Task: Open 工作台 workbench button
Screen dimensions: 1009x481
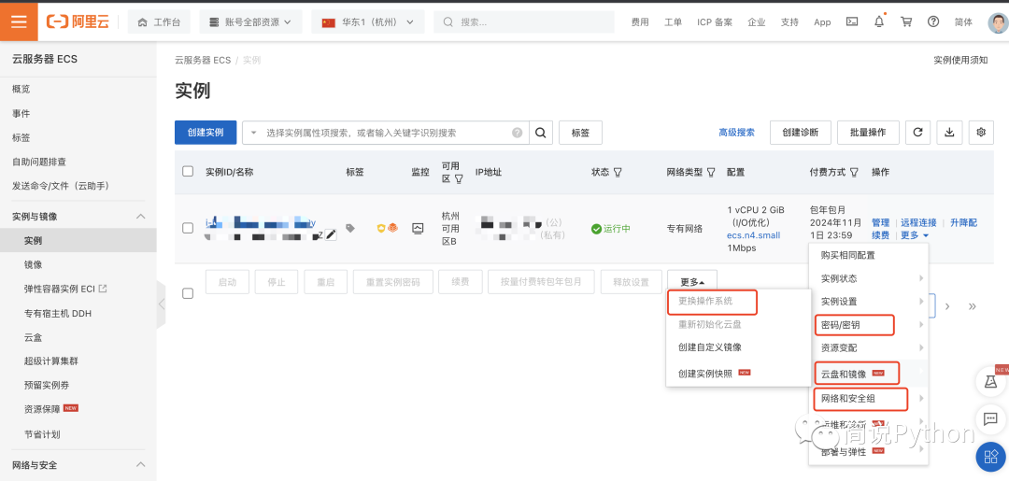Action: click(x=159, y=21)
